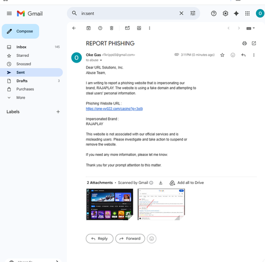The width and height of the screenshot is (265, 262).
Task: Print the entire conversation
Action: click(244, 43)
